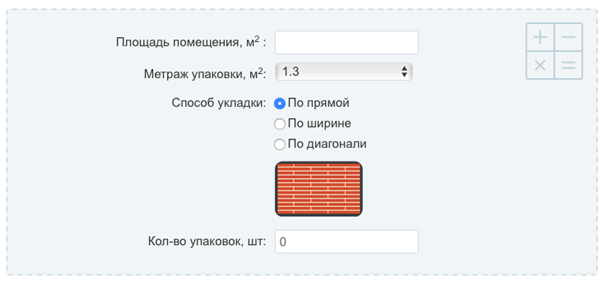The image size is (605, 281).
Task: Click the red brick laying pattern image
Action: coord(319,189)
